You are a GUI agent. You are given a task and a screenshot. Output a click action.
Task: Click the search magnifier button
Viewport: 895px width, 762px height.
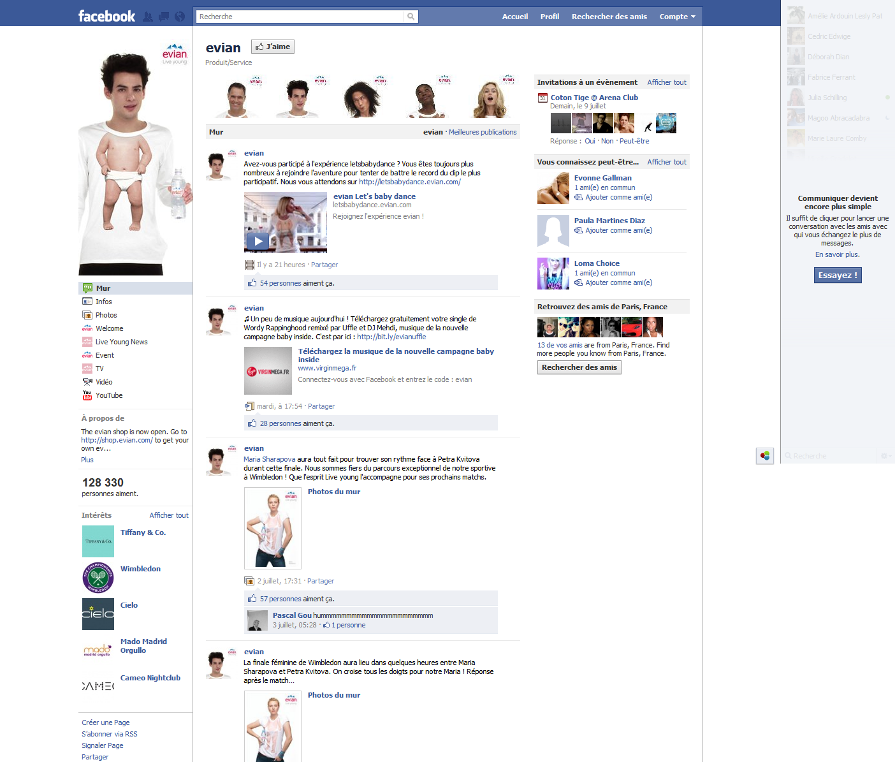tap(411, 17)
